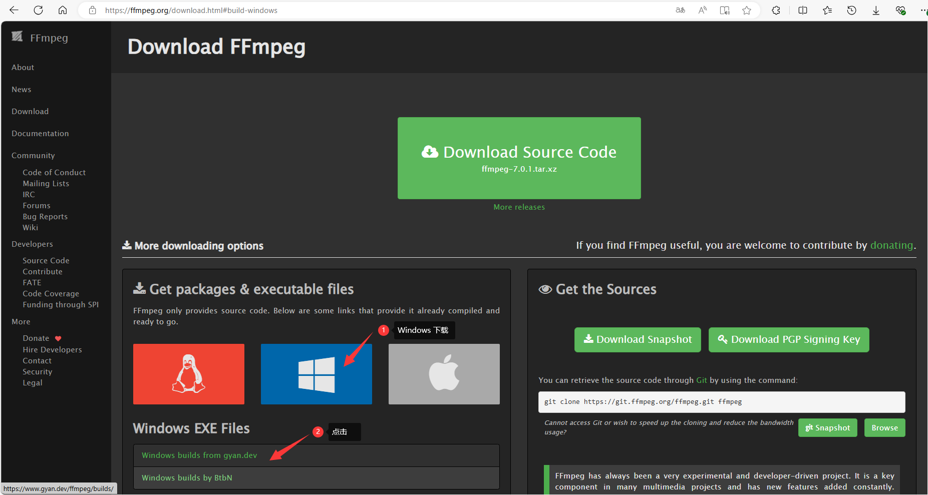View site information lock icon
Image resolution: width=928 pixels, height=495 pixels.
click(x=92, y=10)
